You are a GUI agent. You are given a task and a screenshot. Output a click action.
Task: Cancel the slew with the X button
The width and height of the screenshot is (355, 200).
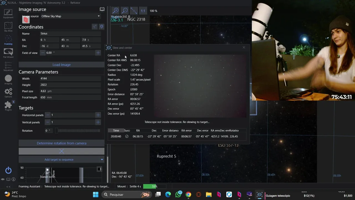click(62, 151)
